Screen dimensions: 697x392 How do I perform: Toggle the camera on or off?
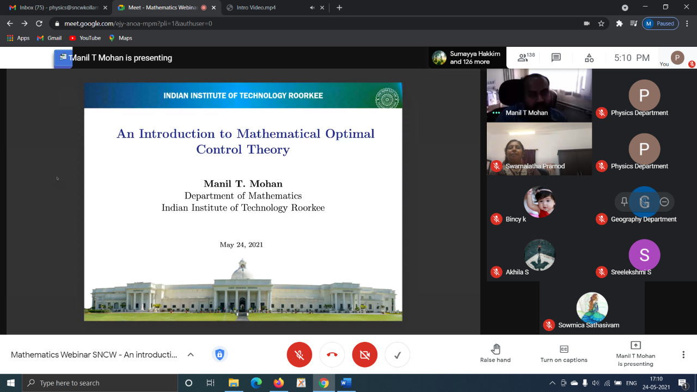365,355
